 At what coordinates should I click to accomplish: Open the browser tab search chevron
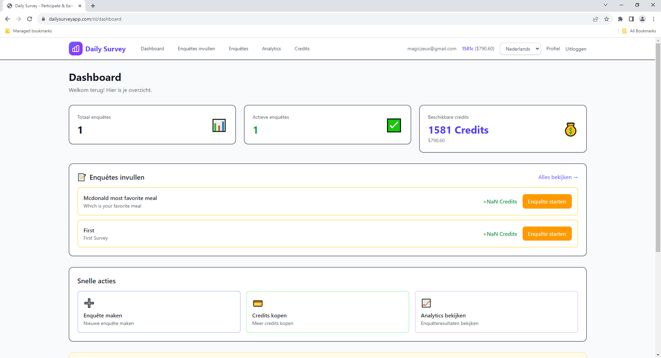tap(606, 5)
